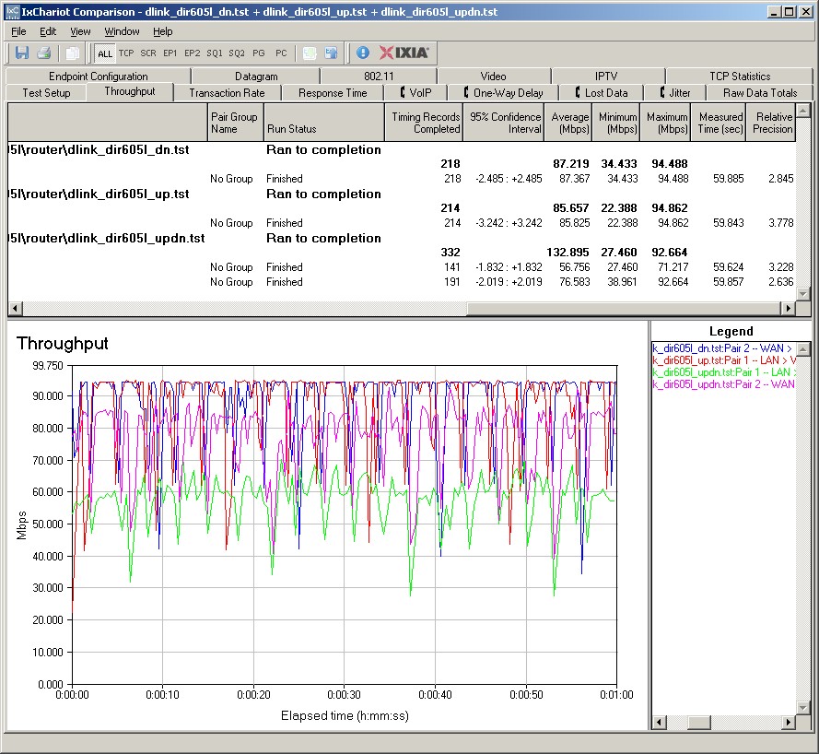Switch to the Jitter tab
Viewport: 819px width, 754px height.
coord(675,93)
